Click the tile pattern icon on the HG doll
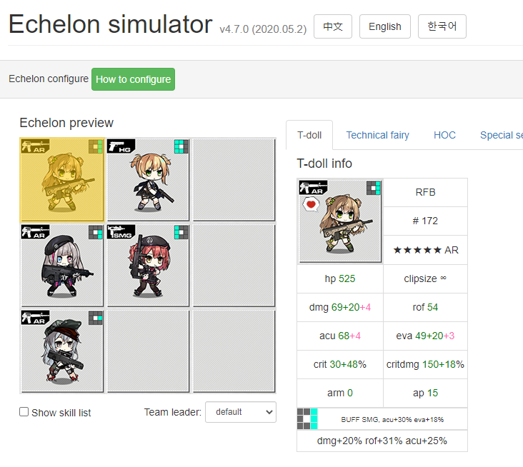Viewport: 523px width, 467px height. coord(181,146)
